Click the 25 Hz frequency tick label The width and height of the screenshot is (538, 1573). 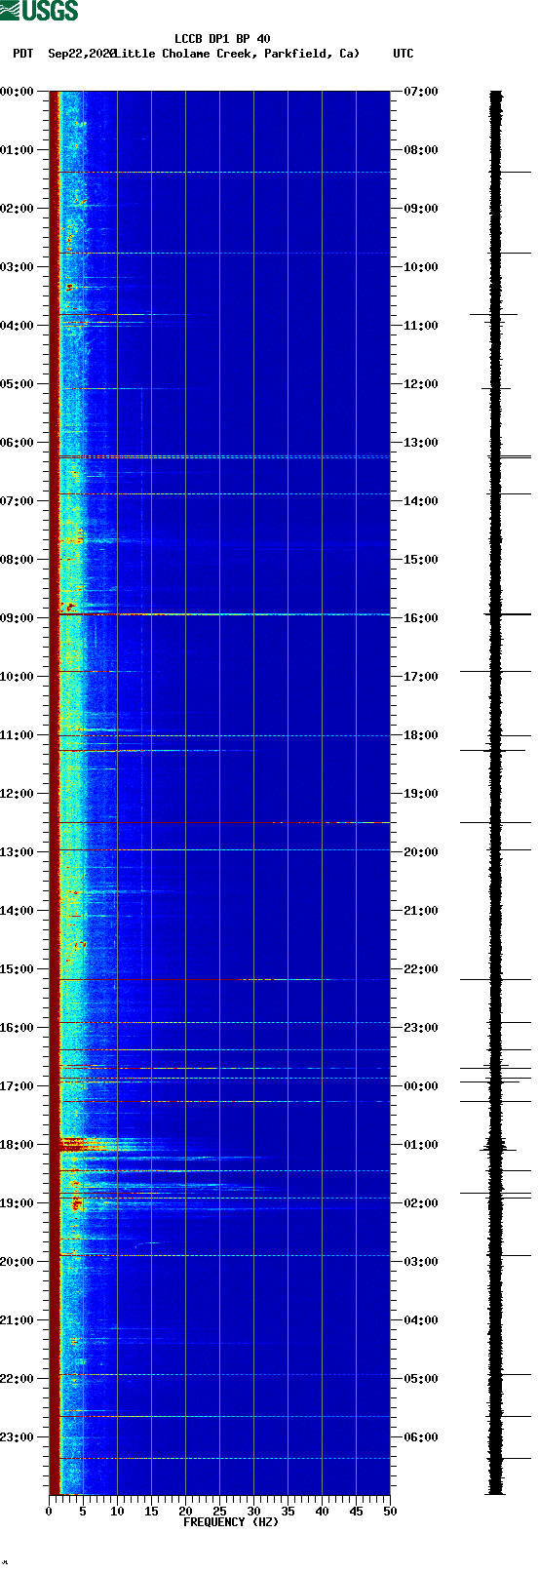click(219, 1512)
